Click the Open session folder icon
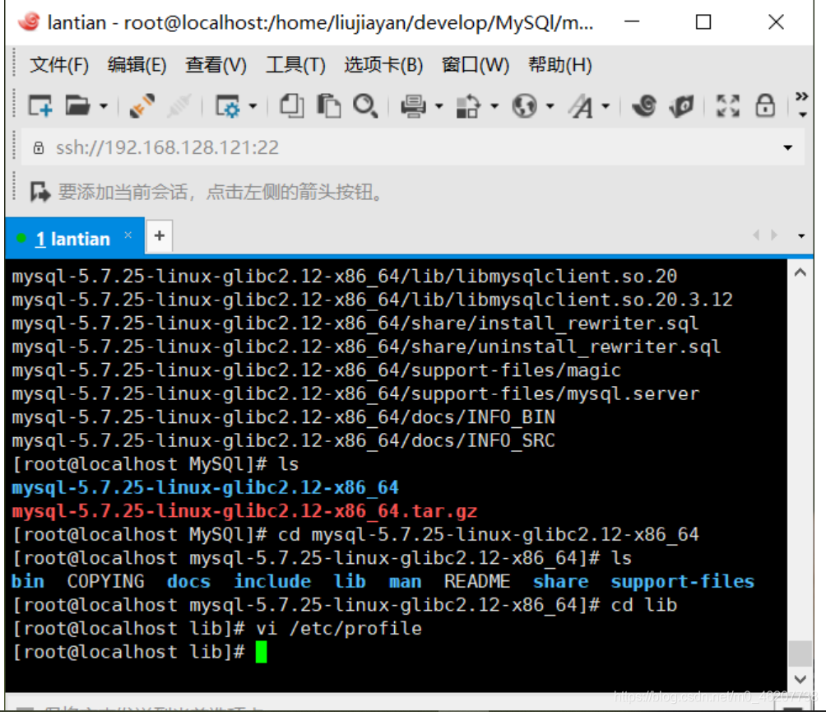The height and width of the screenshot is (712, 826). (77, 106)
